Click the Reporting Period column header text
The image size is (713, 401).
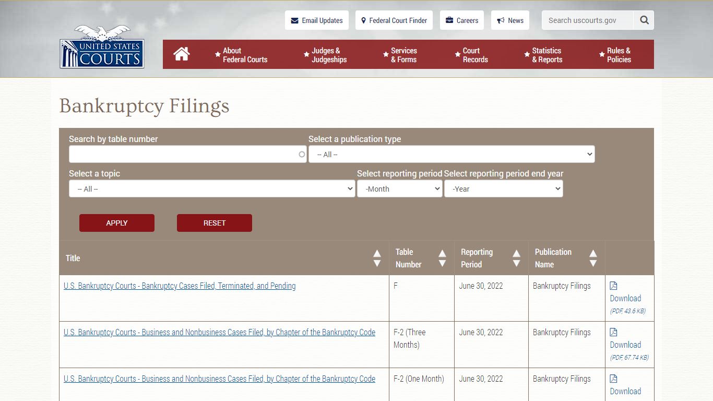477,258
